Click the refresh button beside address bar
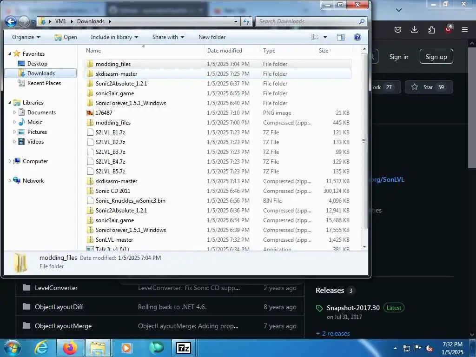Screen dimensions: 476x357 pos(246,21)
